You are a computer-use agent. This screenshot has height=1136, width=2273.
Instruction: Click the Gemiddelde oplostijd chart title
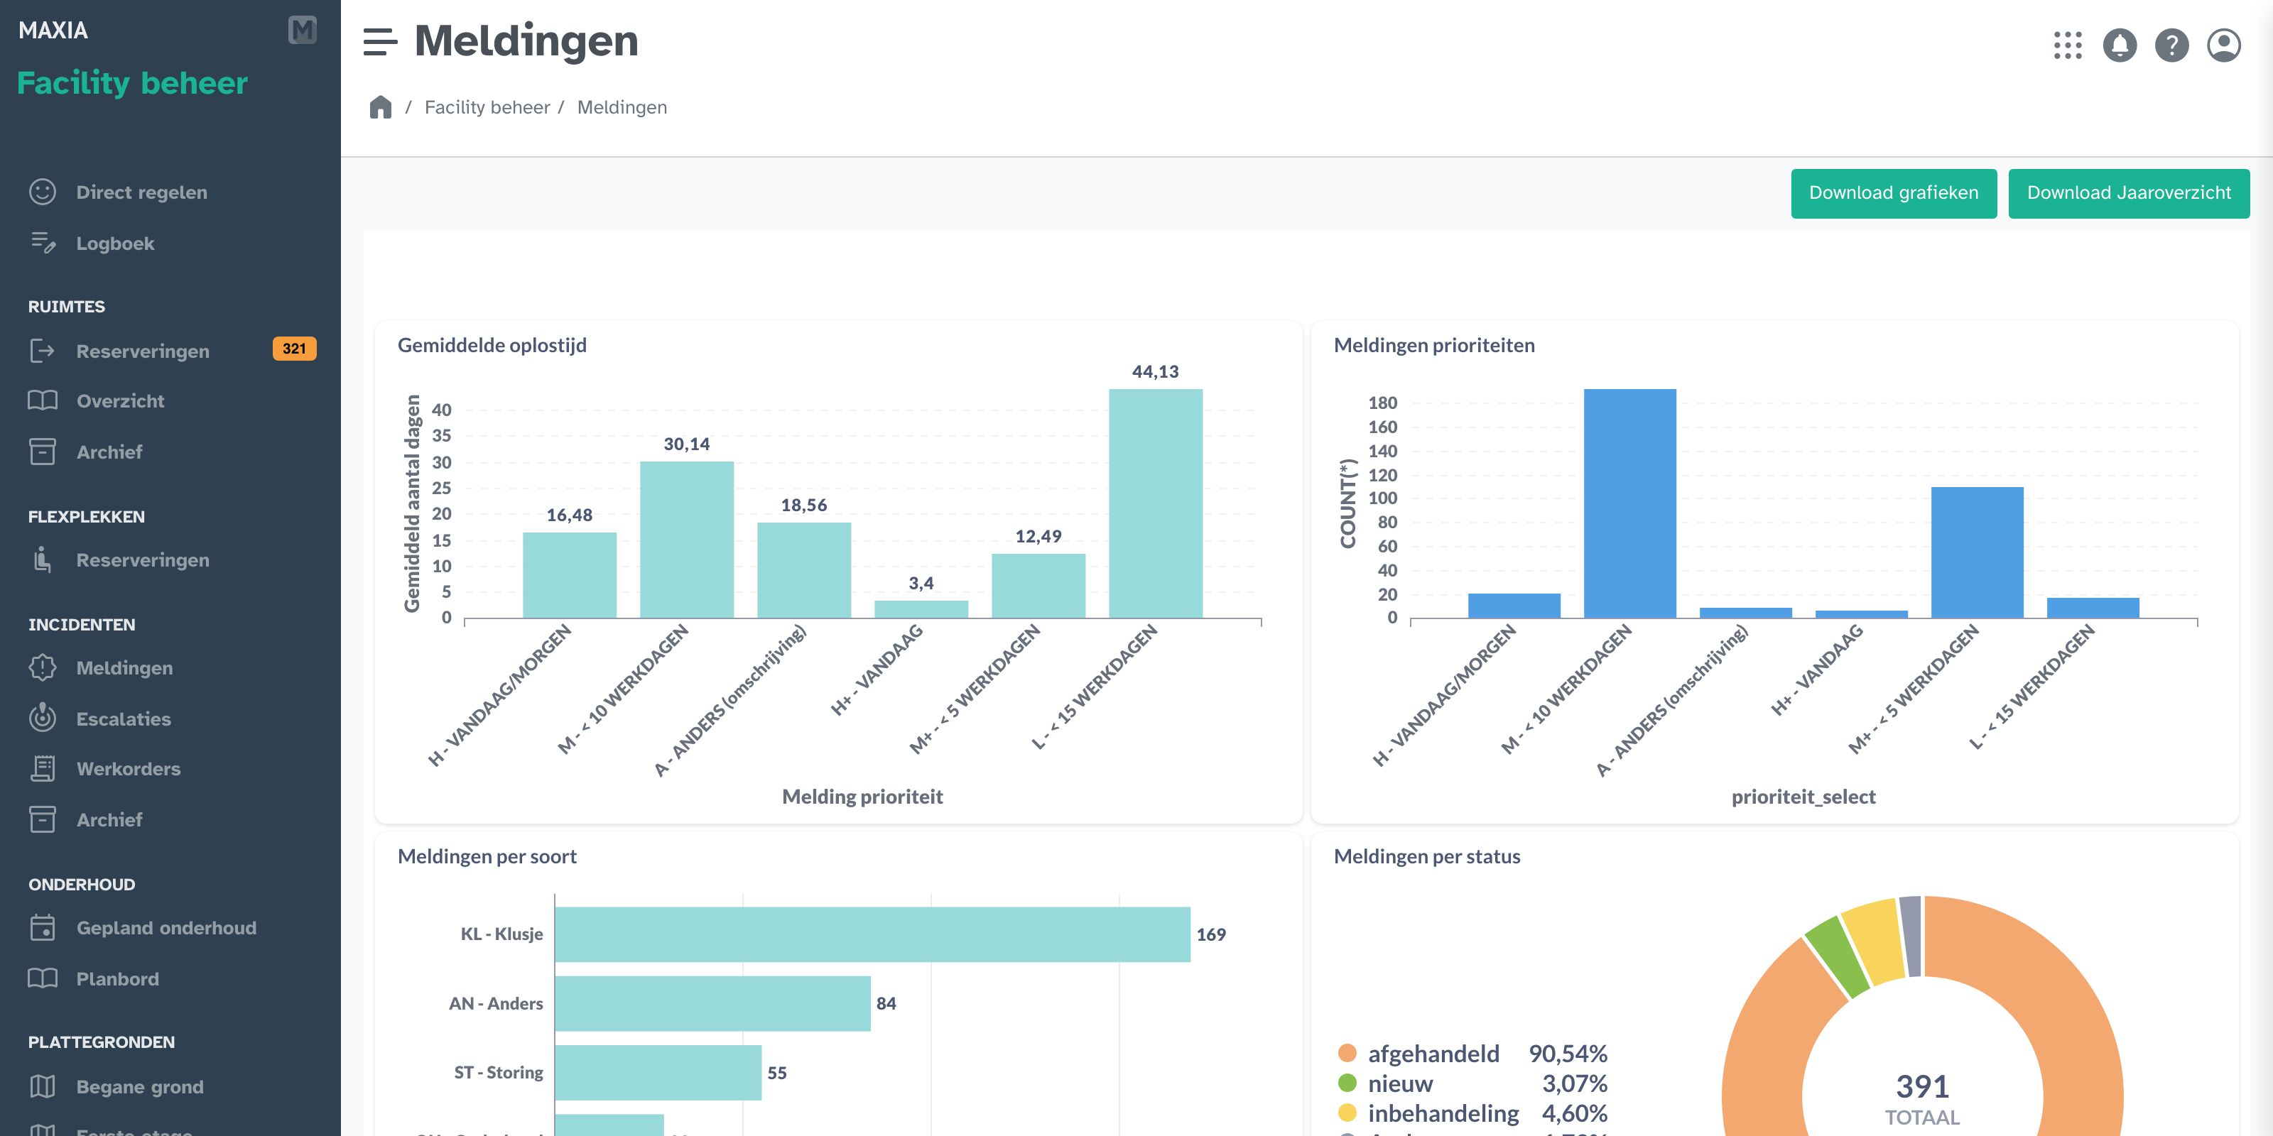tap(492, 345)
